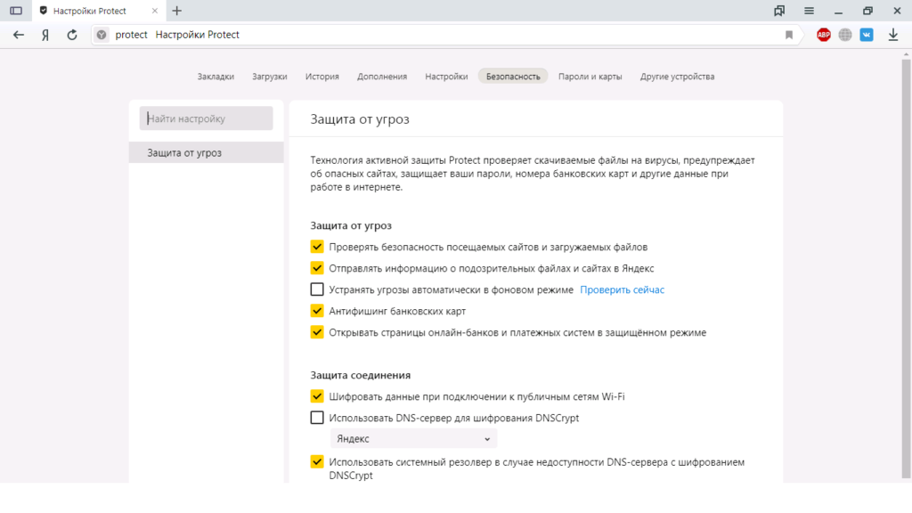
Task: Switch to Загрузки tab
Action: point(270,77)
